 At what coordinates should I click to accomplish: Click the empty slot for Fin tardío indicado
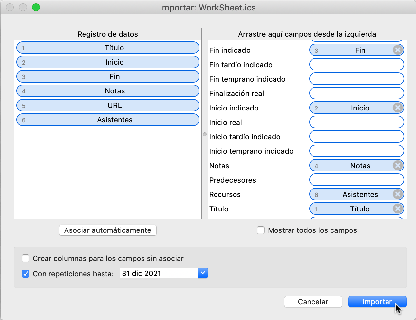pyautogui.click(x=356, y=64)
